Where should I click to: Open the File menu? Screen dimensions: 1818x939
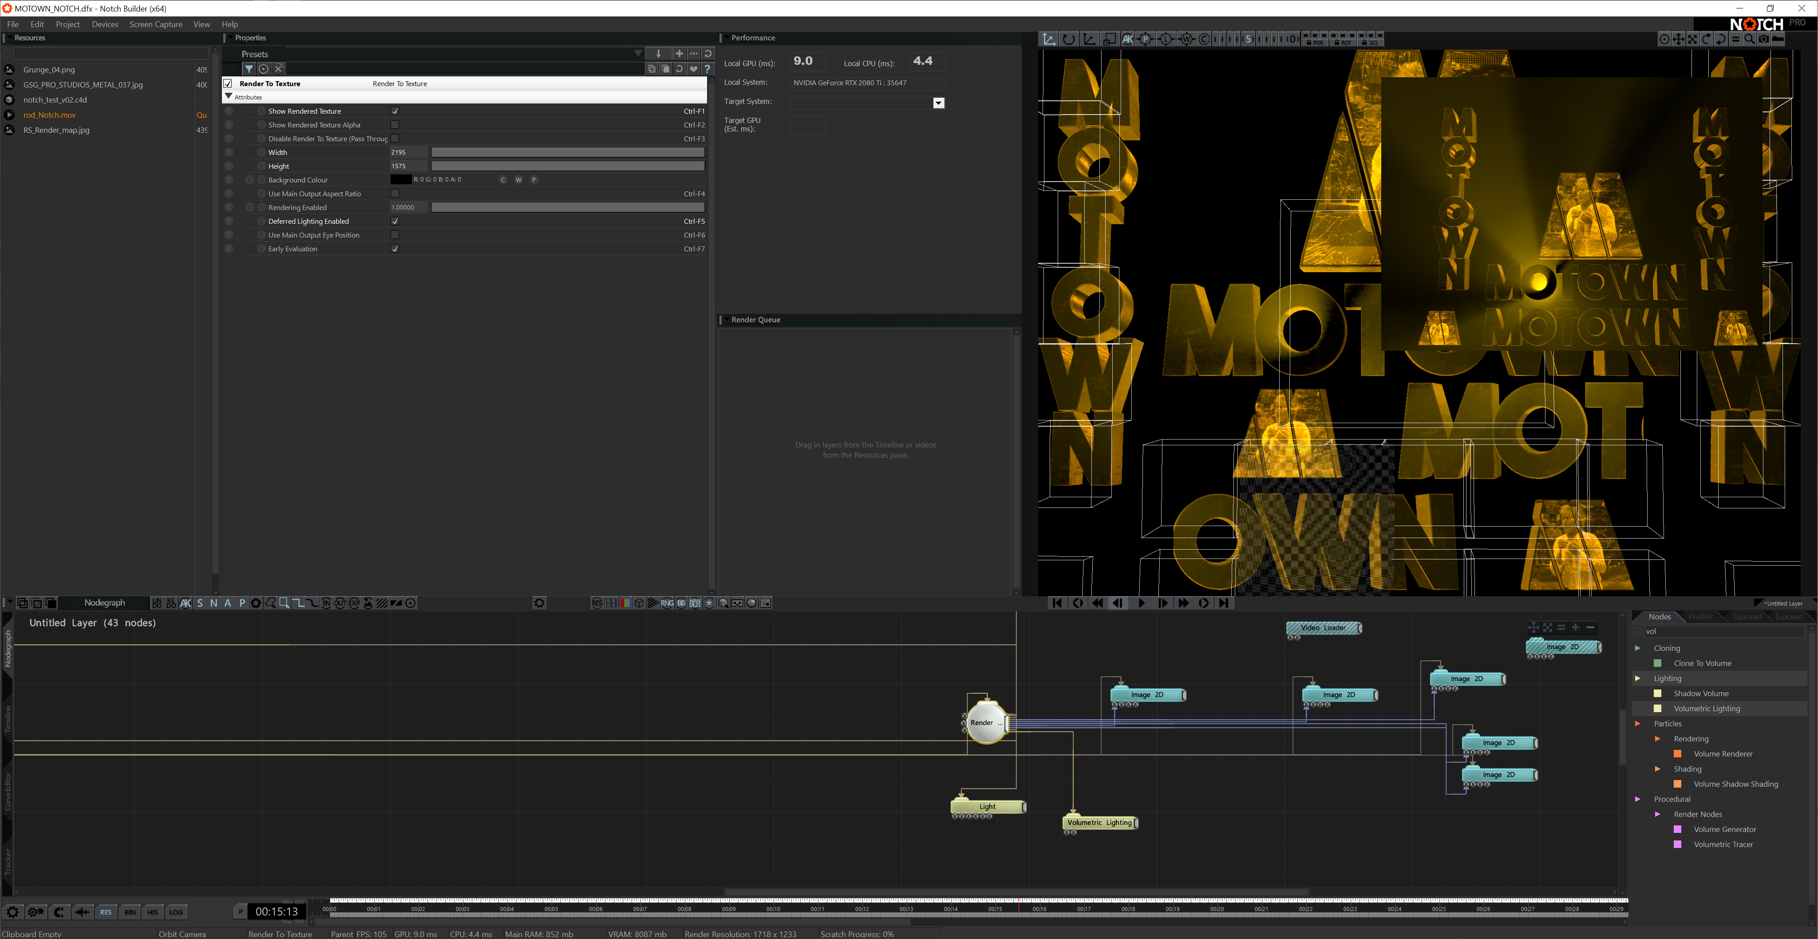point(13,24)
